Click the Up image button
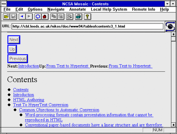 12,49
